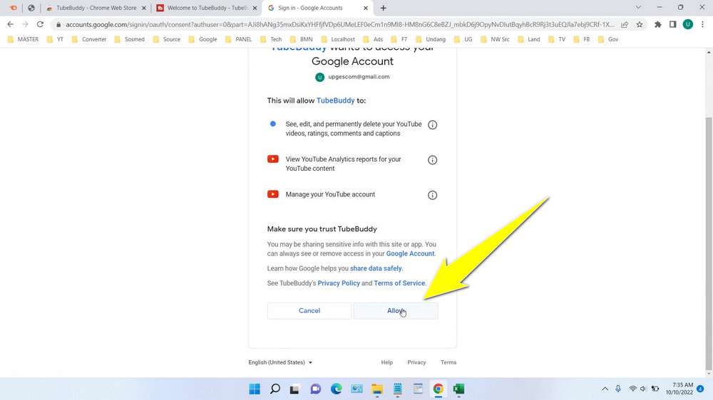Open the TubeBuddy link in permission heading

pos(336,101)
